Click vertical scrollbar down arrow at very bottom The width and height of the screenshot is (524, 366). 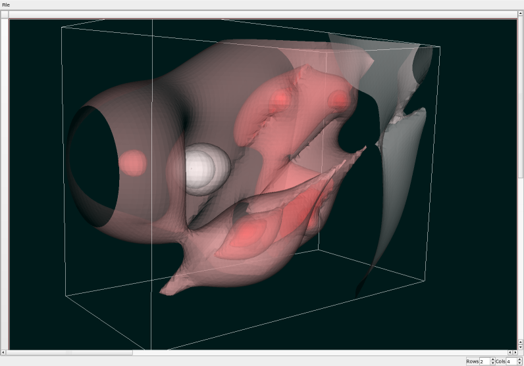click(520, 347)
